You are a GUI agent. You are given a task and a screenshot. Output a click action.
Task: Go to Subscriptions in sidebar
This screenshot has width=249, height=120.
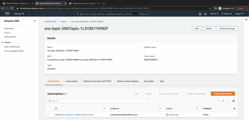(10, 37)
